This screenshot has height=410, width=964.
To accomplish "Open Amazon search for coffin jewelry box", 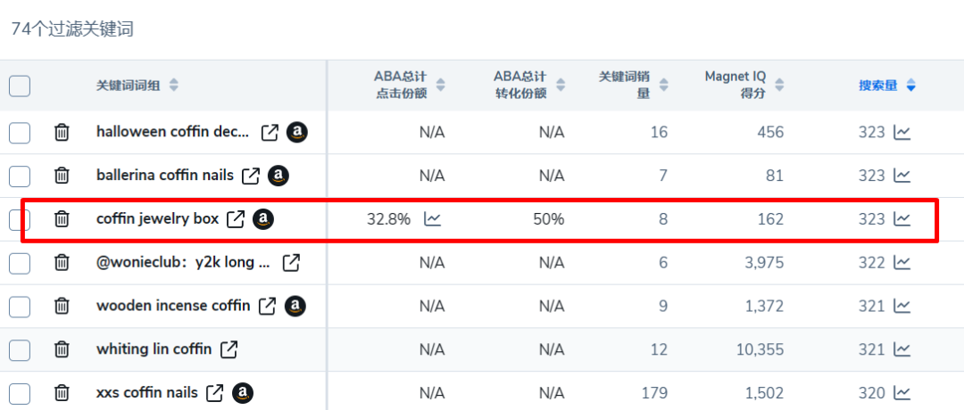I will click(x=262, y=219).
